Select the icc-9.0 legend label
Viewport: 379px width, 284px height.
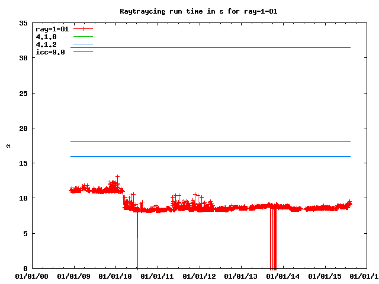pyautogui.click(x=50, y=52)
